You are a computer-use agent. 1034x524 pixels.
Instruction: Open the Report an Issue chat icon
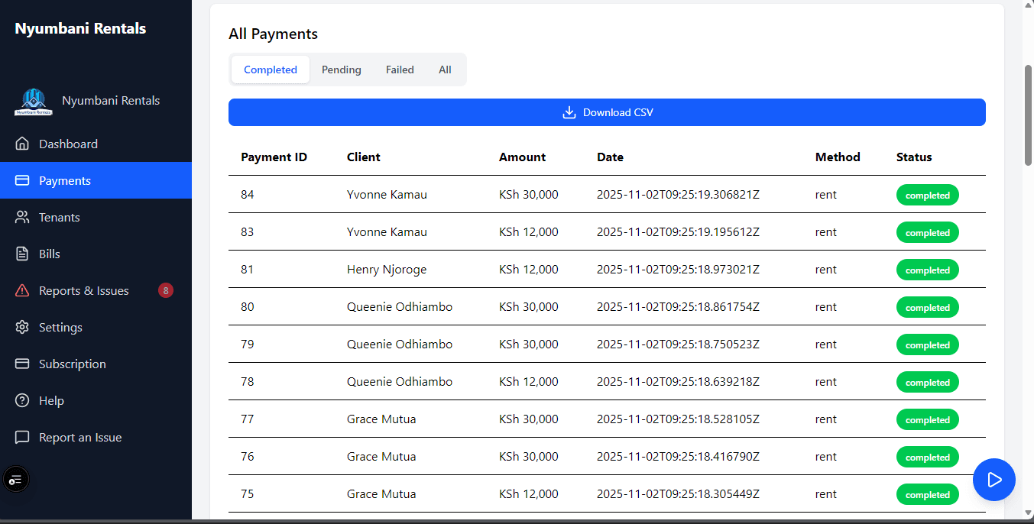pyautogui.click(x=21, y=437)
